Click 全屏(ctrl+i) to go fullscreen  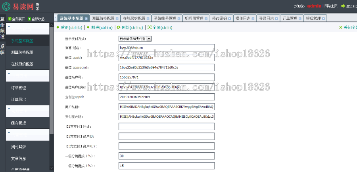162,28
